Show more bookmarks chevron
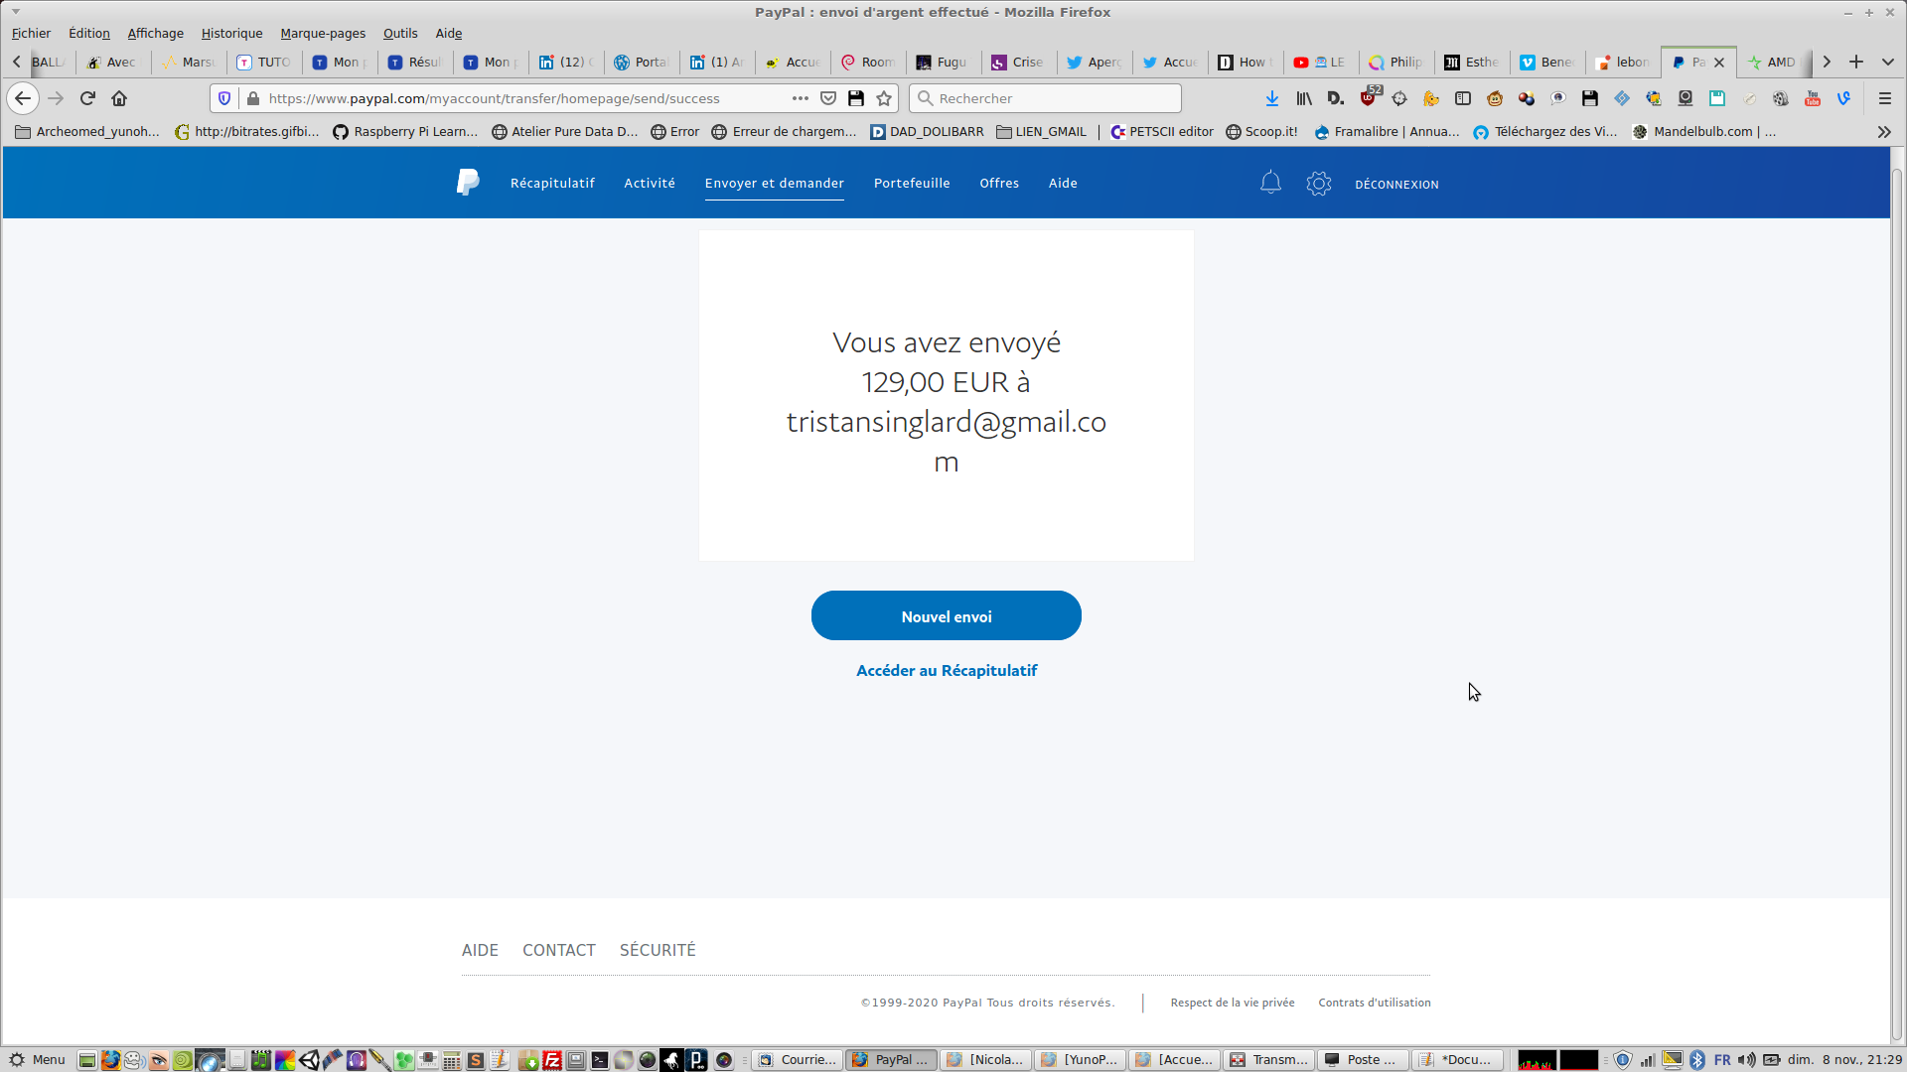This screenshot has height=1072, width=1907. click(x=1883, y=131)
